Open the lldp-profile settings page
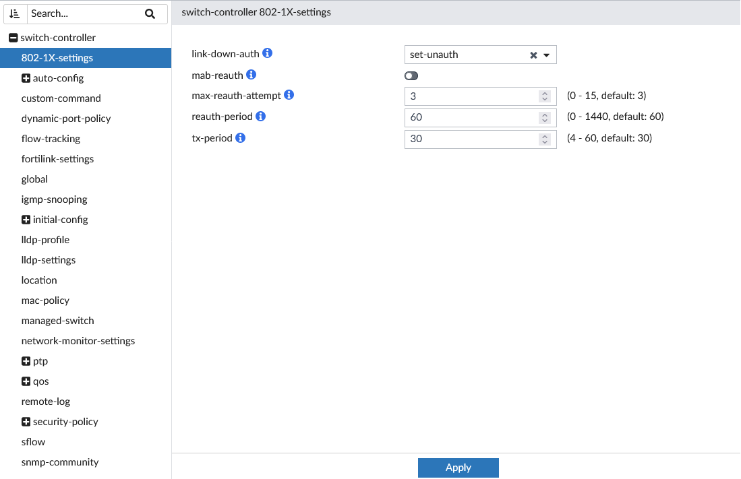This screenshot has width=741, height=479. pyautogui.click(x=45, y=239)
